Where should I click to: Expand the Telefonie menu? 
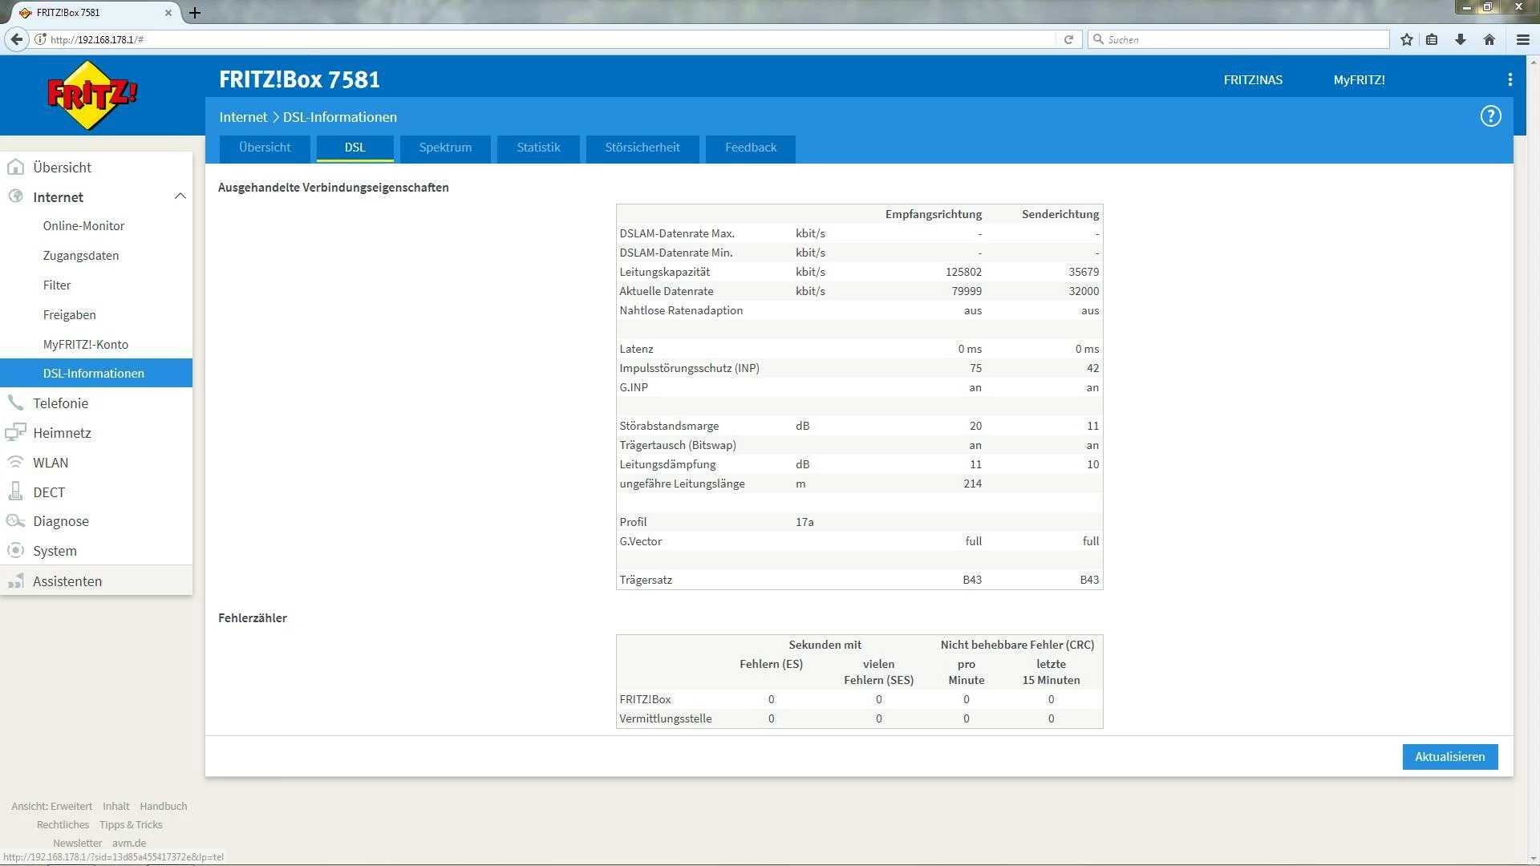click(x=61, y=403)
